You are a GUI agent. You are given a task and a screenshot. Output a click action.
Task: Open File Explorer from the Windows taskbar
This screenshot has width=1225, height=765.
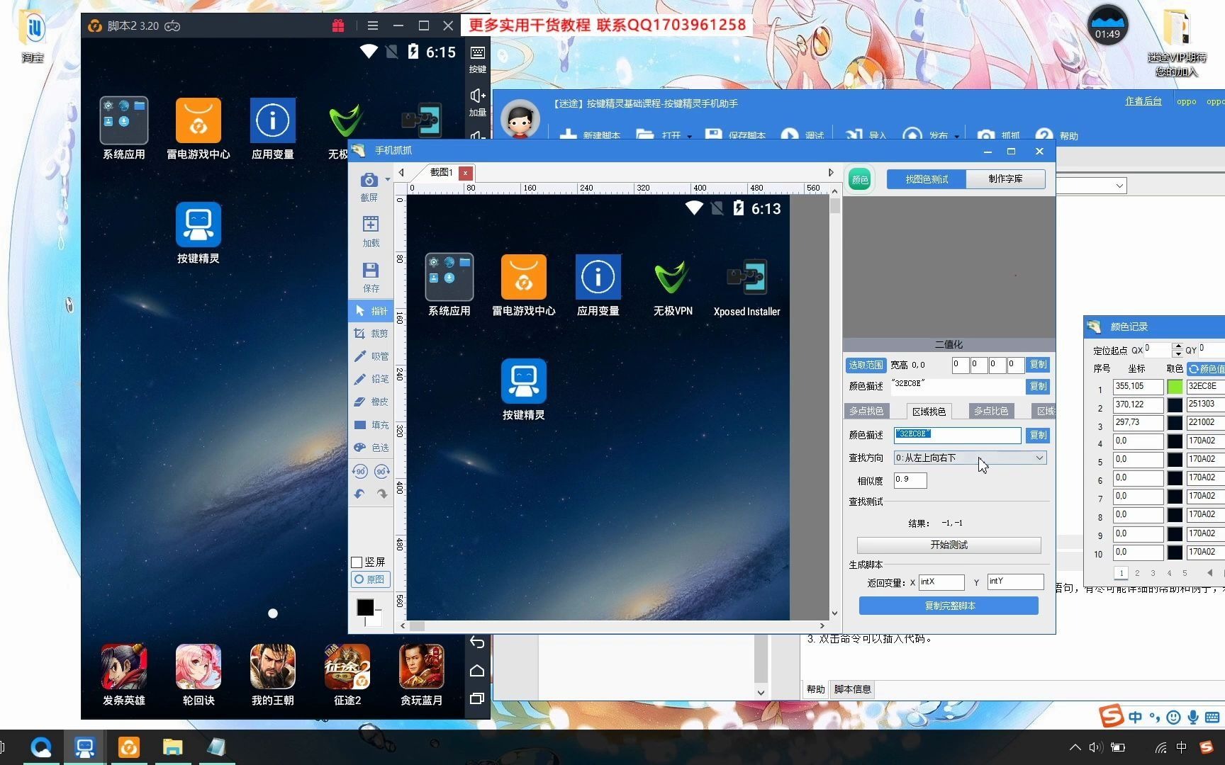pos(172,747)
